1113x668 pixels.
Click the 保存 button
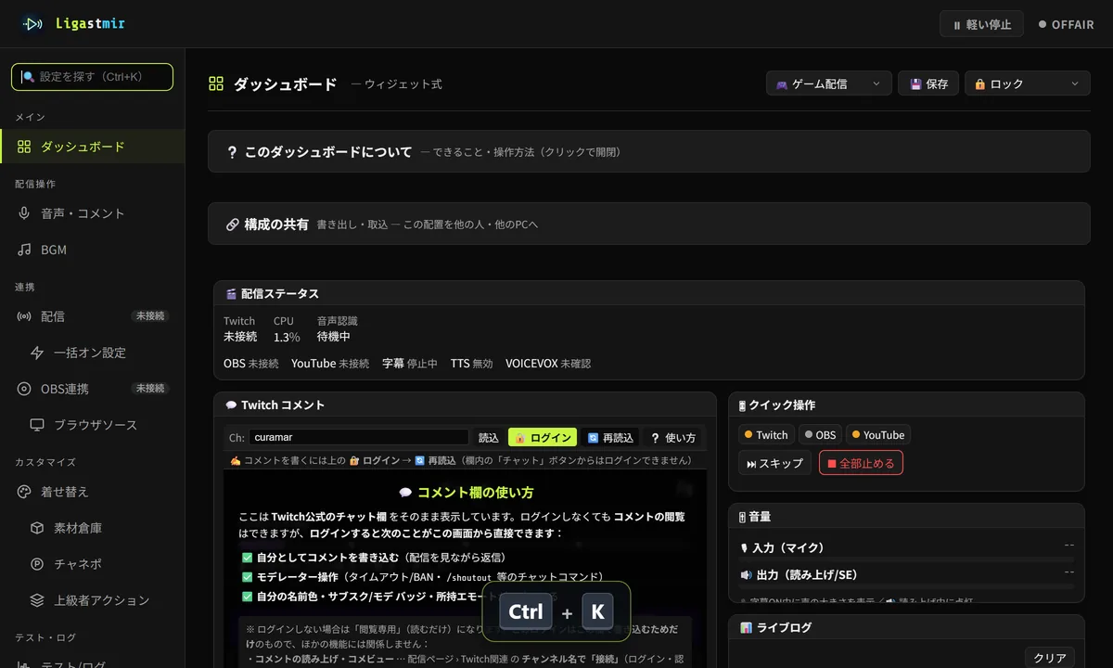tap(928, 83)
